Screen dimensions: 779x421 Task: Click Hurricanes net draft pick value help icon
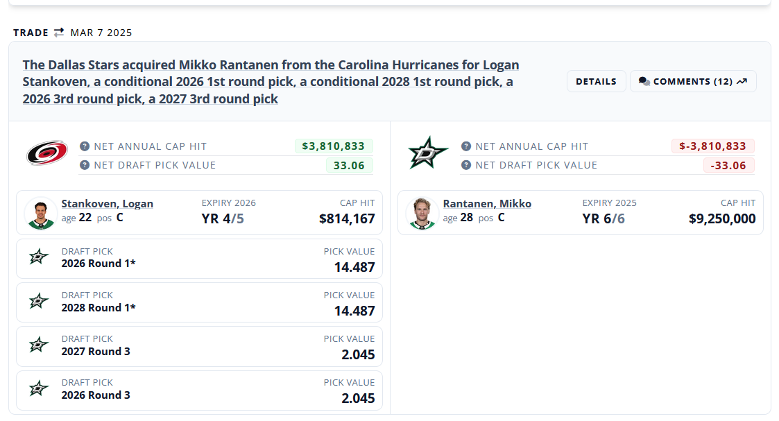(85, 165)
